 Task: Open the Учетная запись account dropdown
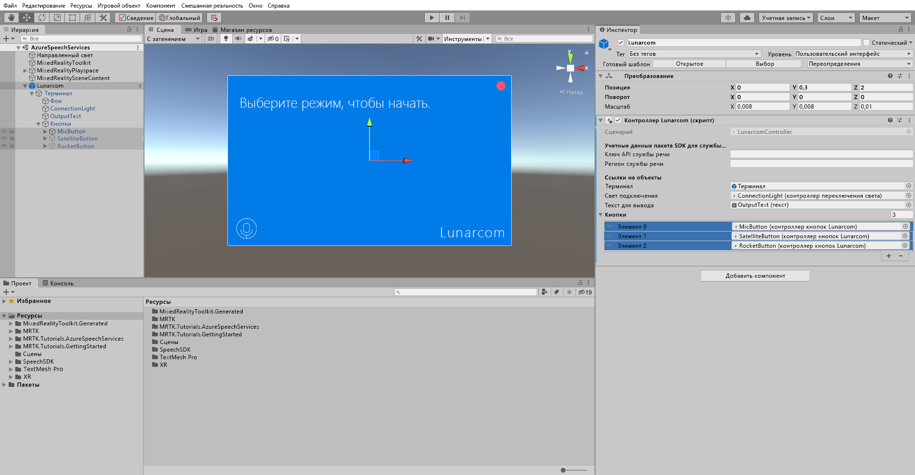[x=786, y=18]
